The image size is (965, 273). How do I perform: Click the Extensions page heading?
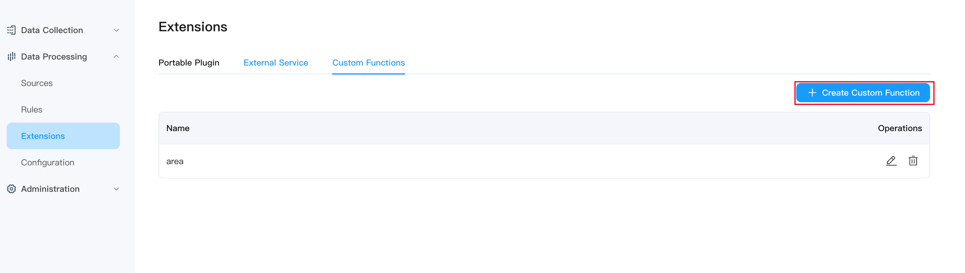(x=193, y=27)
